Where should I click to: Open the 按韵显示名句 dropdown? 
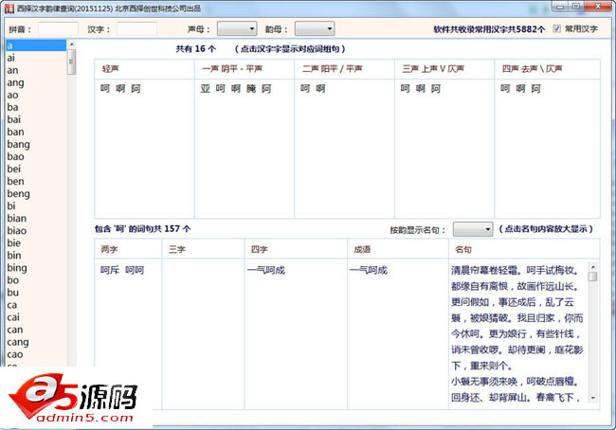[473, 229]
